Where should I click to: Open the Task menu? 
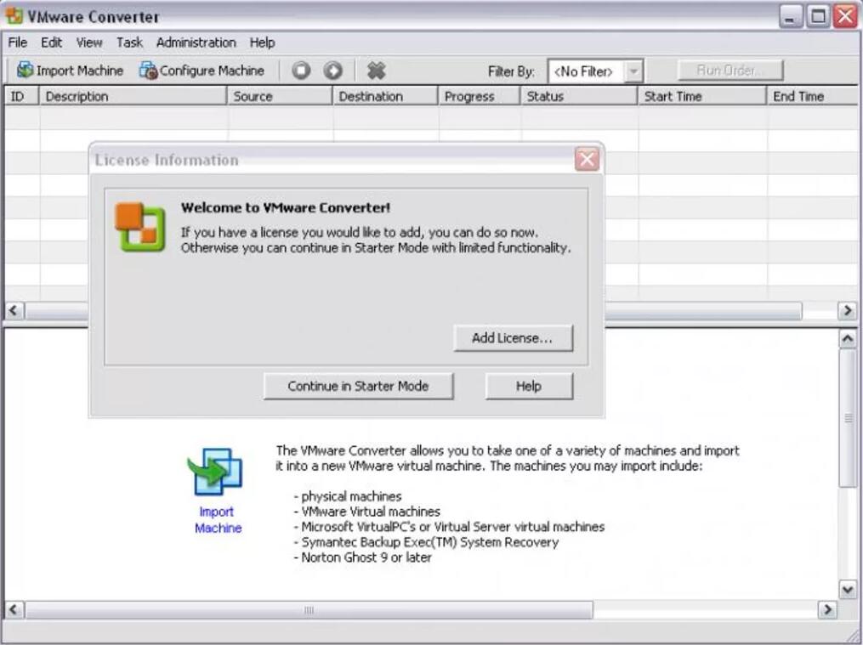pyautogui.click(x=129, y=42)
